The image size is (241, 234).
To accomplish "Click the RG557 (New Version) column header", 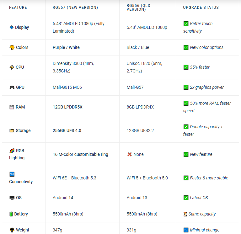I will pyautogui.click(x=75, y=8).
